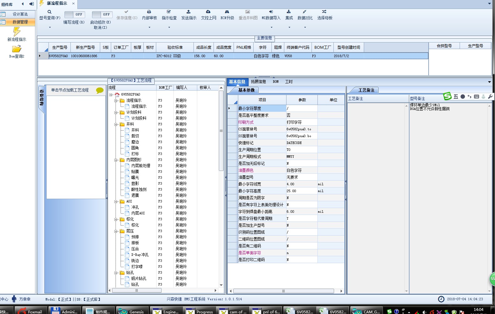This screenshot has height=314, width=495.
Task: Click the 基本参数 table horizontal scrollbar
Action: click(284, 291)
